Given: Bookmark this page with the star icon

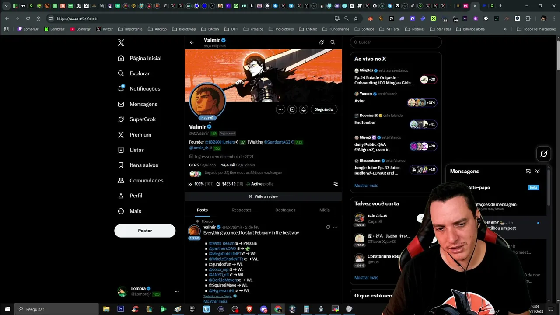Looking at the screenshot, I should [x=356, y=18].
